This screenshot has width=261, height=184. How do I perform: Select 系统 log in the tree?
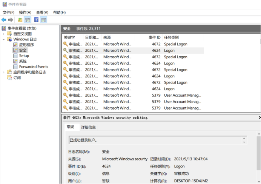23,61
